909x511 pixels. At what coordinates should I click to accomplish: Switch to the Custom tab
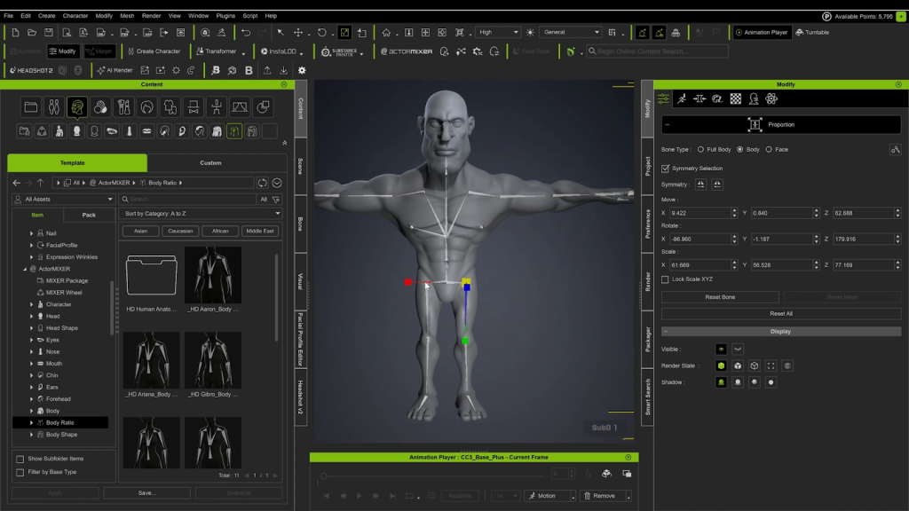210,163
